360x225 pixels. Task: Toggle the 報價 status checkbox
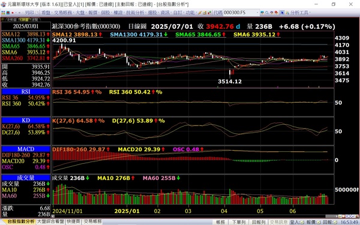click(319, 222)
